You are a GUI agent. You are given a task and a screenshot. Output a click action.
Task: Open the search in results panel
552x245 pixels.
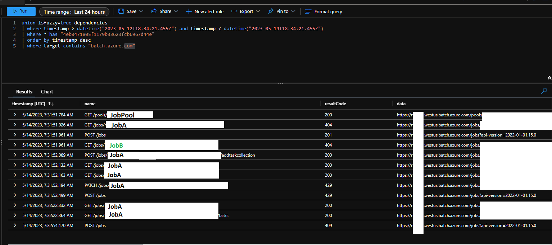tap(544, 91)
